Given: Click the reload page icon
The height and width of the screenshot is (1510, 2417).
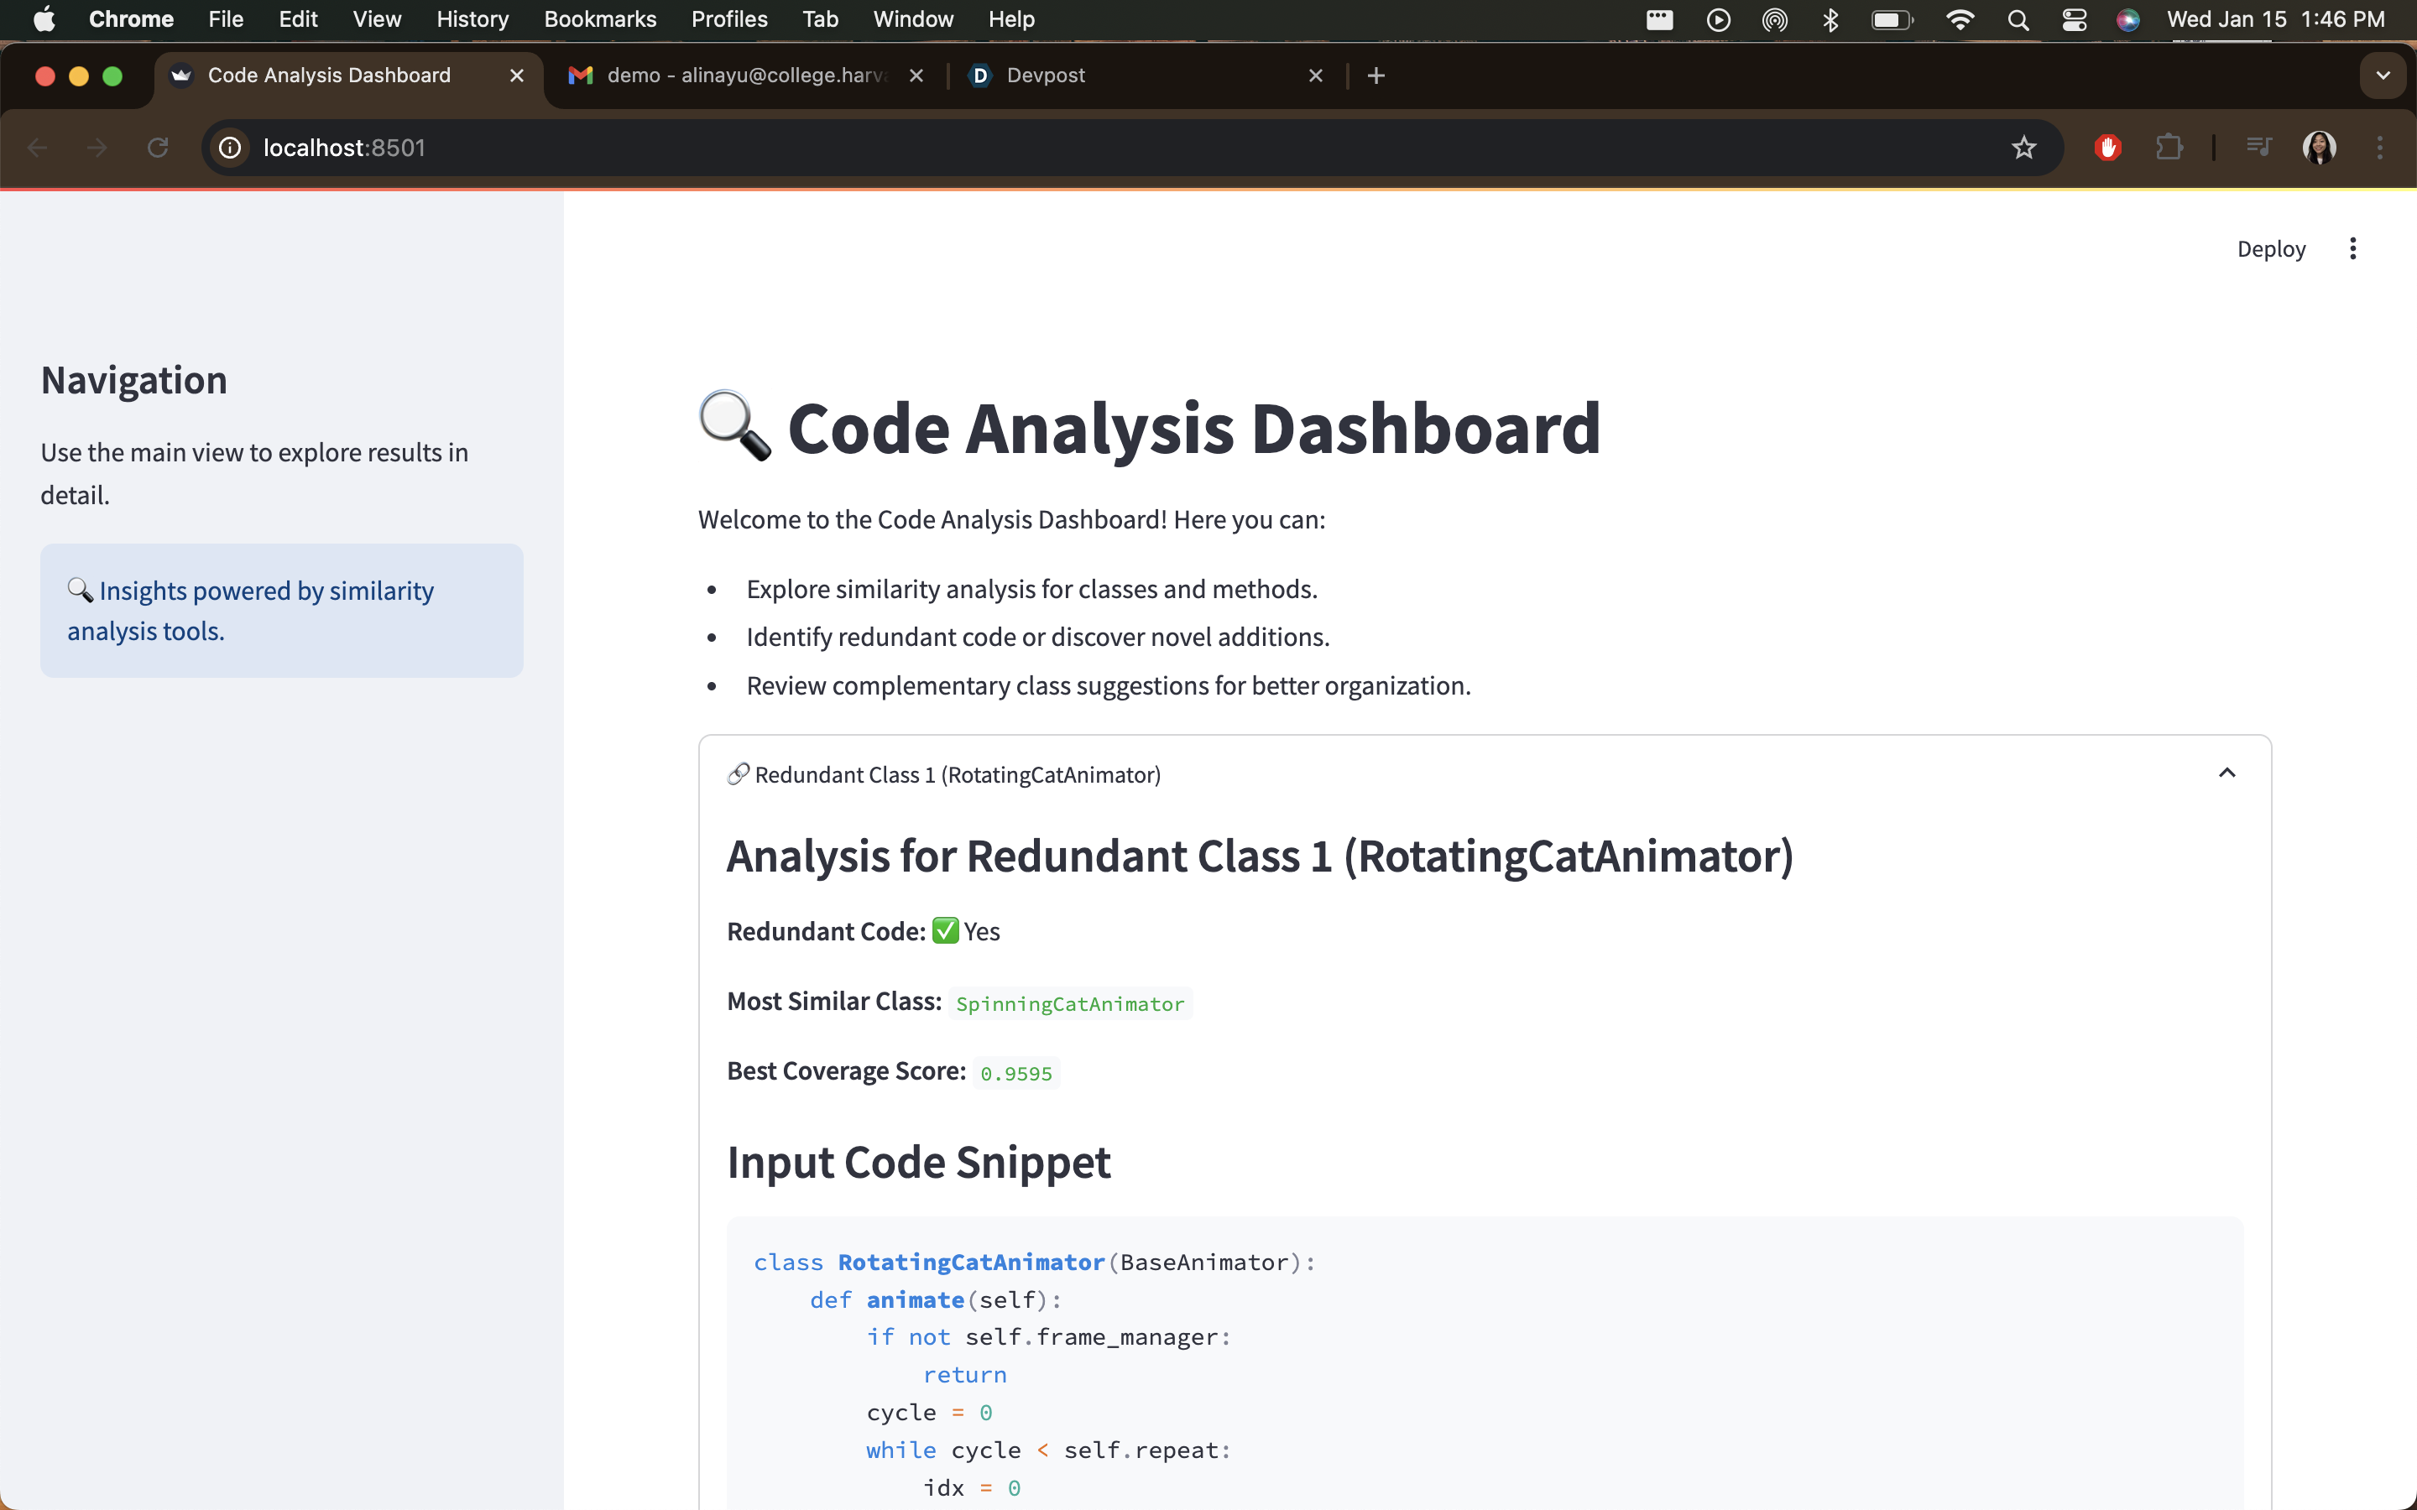Looking at the screenshot, I should pyautogui.click(x=158, y=148).
